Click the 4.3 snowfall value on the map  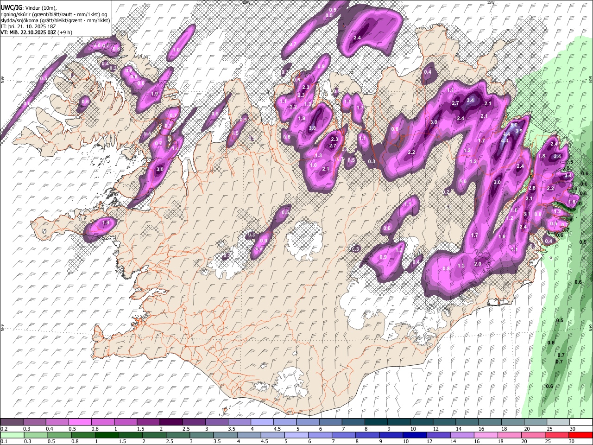coord(505,140)
